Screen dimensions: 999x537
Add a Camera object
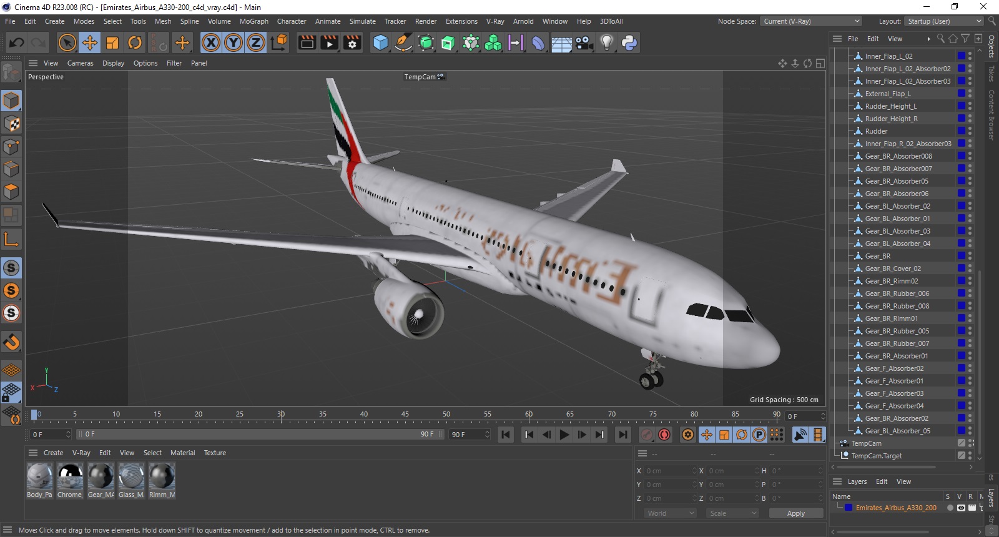coord(584,42)
